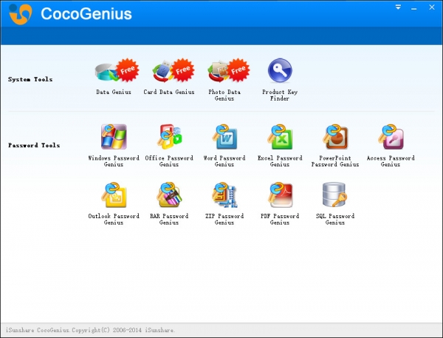Open the Windows Password Genius icon
The height and width of the screenshot is (338, 443).
click(114, 137)
